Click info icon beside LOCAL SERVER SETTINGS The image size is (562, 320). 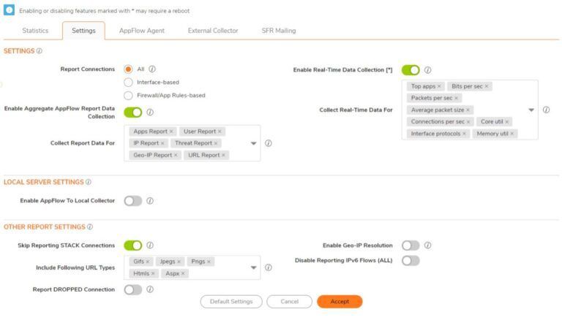pyautogui.click(x=88, y=182)
